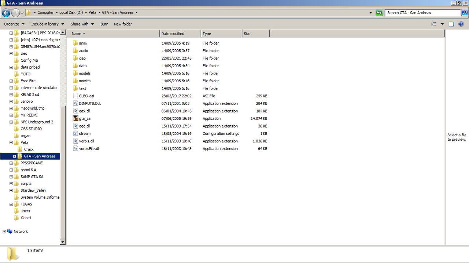Click in the Search GTA - San Andreas field
469x263 pixels.
423,13
